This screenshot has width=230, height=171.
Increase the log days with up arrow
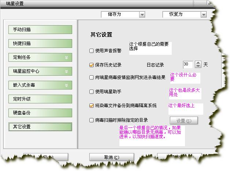[198, 63]
